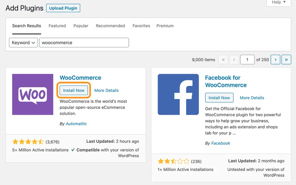Install the WooCommerce plugin now
The height and width of the screenshot is (185, 296).
pos(74,90)
